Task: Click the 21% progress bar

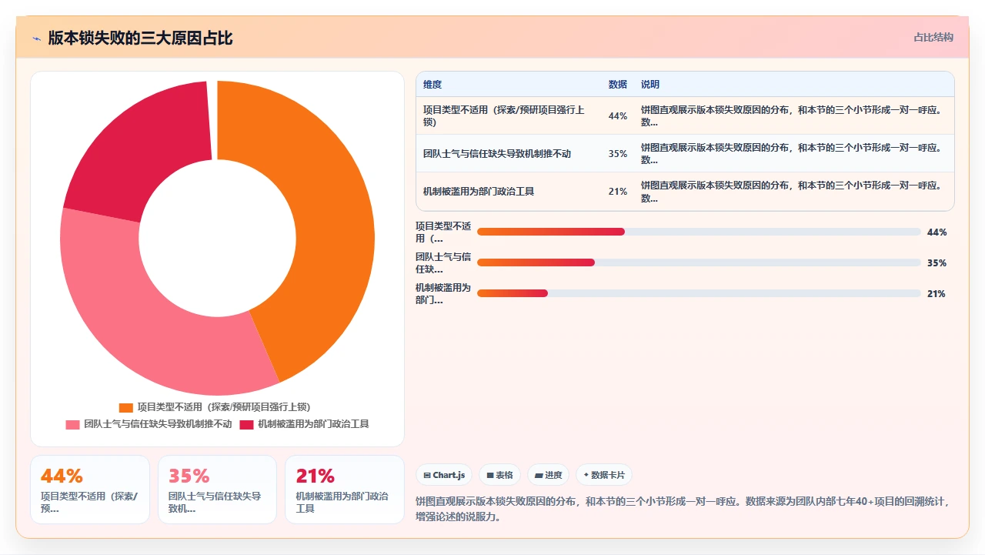Action: click(x=699, y=293)
